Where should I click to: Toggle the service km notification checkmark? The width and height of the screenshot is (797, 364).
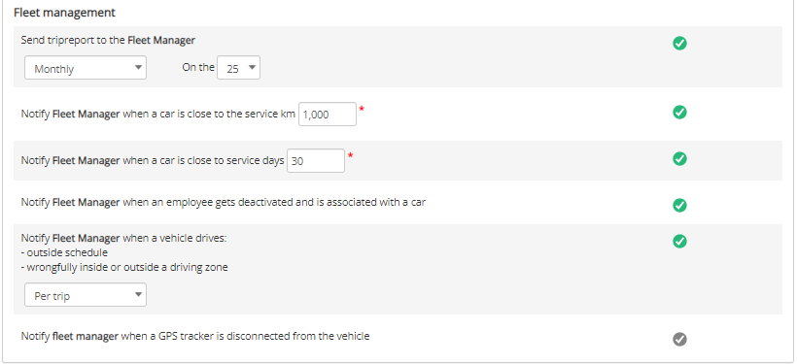click(x=679, y=113)
